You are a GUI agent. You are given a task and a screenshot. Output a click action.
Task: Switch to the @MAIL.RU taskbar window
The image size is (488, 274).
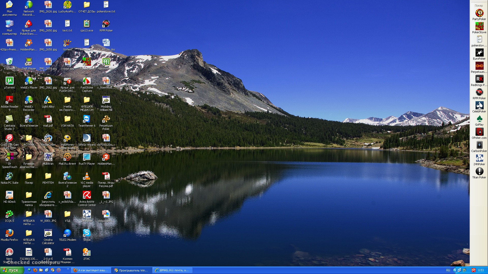click(172, 270)
